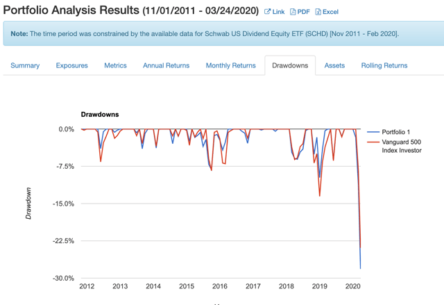Click the external Link icon
The height and width of the screenshot is (305, 444).
[x=267, y=12]
